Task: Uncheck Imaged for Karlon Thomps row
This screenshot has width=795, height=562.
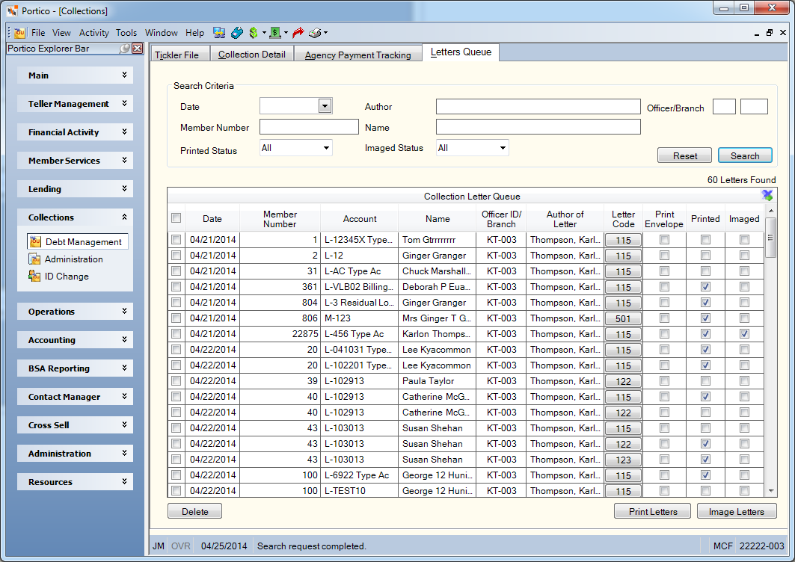Action: [744, 334]
